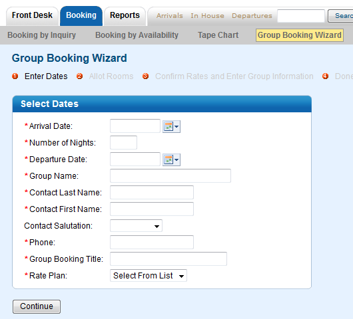Click the Number of Nights field
This screenshot has width=353, height=319.
(124, 143)
